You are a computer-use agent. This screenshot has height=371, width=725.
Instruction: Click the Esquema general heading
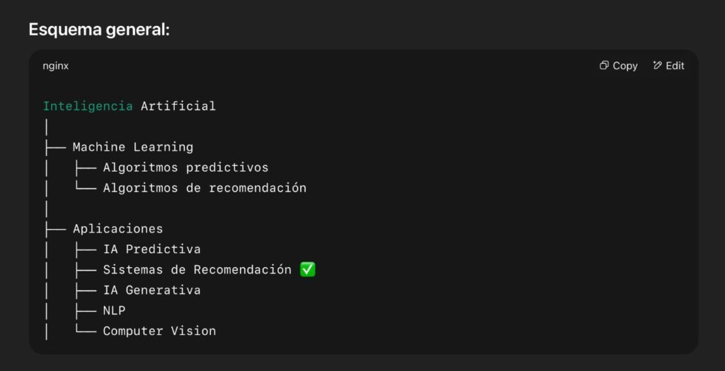(99, 30)
